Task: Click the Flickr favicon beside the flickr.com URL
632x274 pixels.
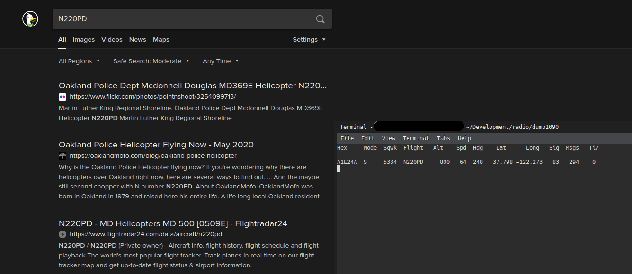Action: (x=62, y=97)
